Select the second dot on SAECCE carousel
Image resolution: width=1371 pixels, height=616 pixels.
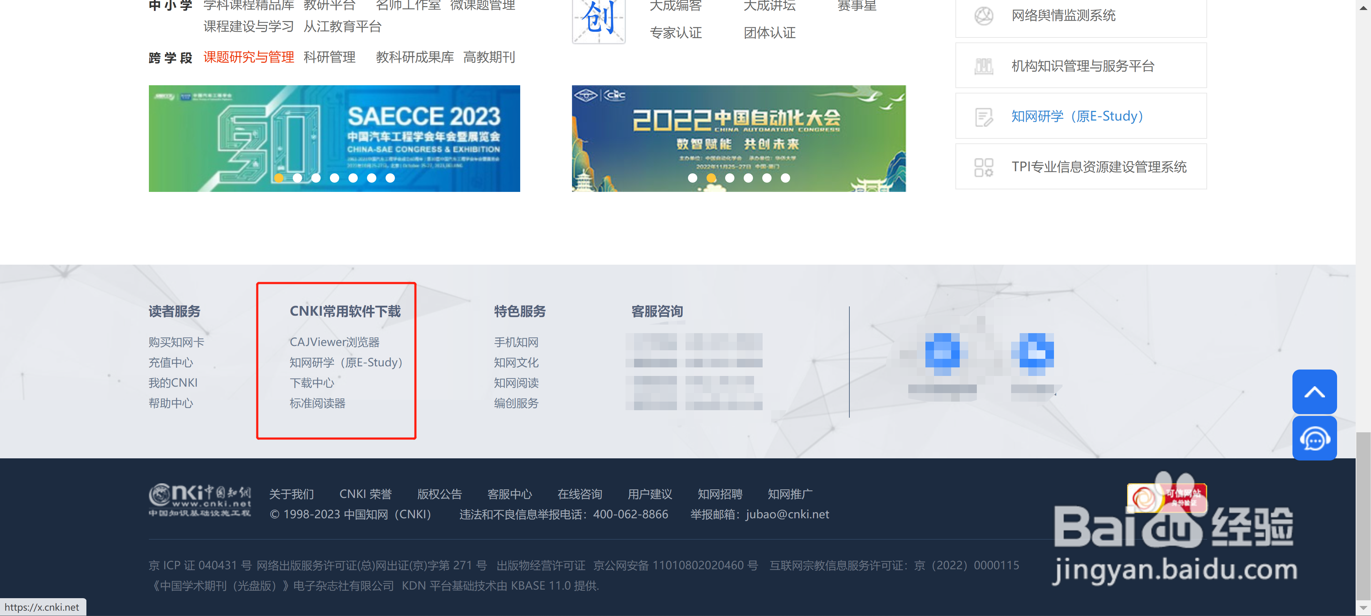tap(297, 178)
